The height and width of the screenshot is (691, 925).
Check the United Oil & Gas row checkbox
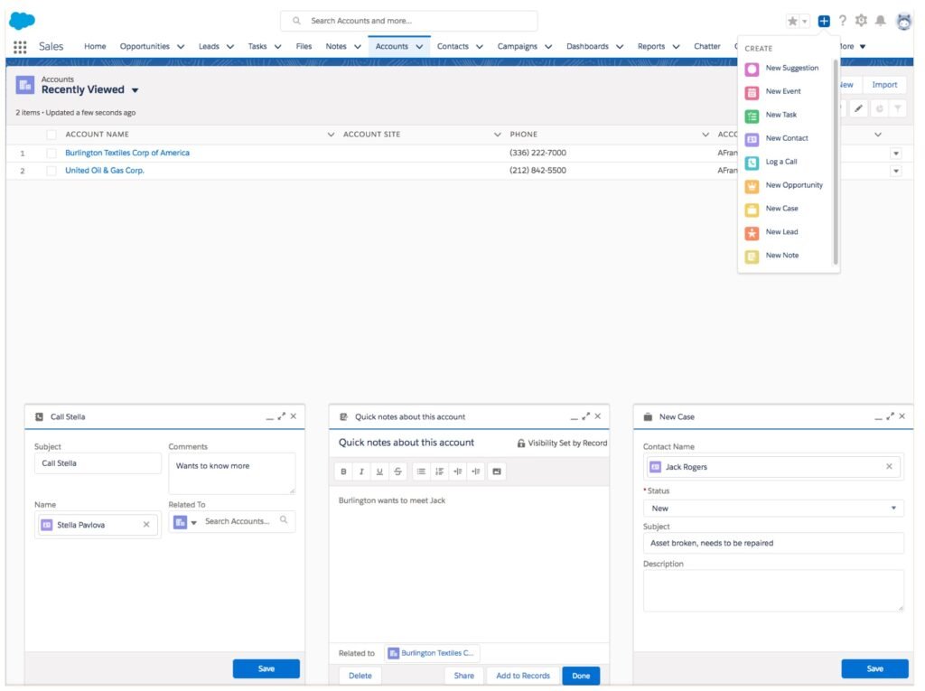[x=51, y=171]
